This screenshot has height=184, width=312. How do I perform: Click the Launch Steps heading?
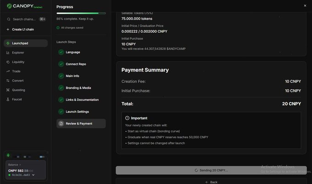(x=66, y=42)
